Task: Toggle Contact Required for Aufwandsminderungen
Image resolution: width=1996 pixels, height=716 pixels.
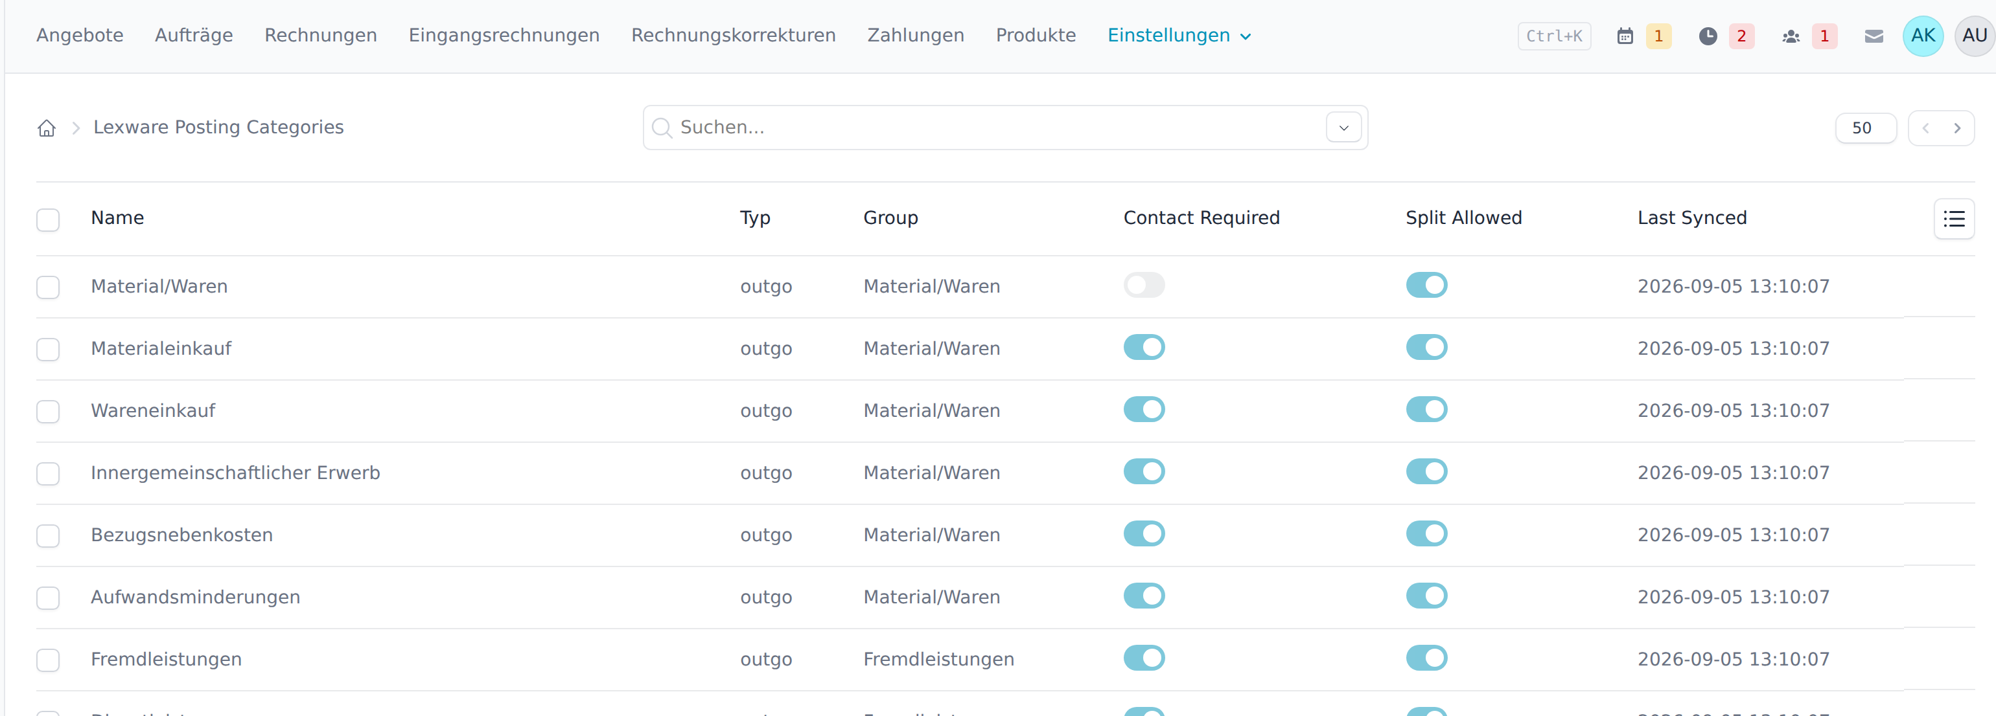Action: (1144, 595)
